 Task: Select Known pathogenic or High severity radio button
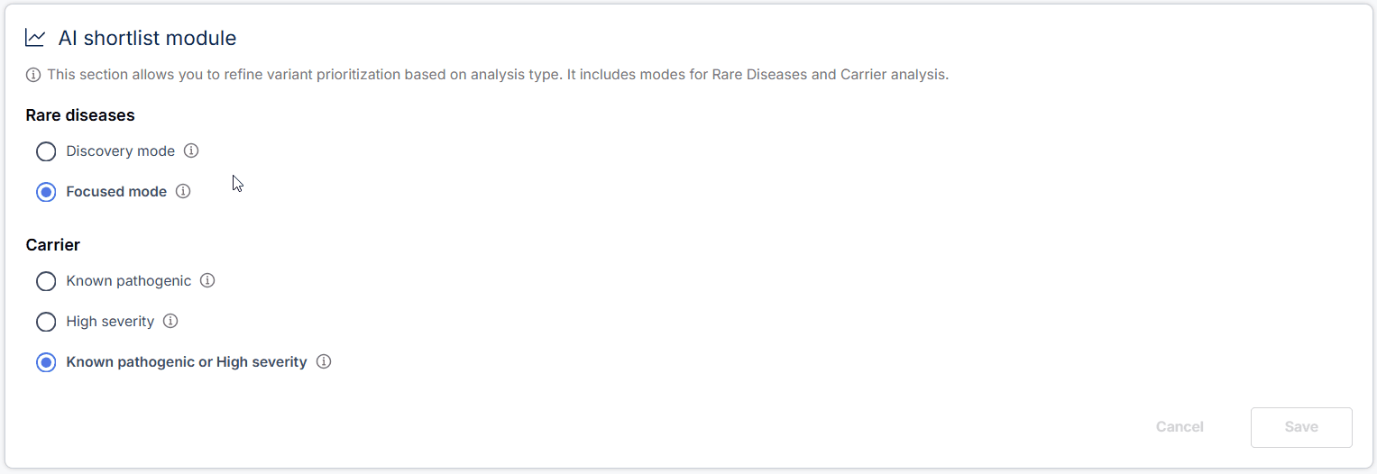point(46,362)
